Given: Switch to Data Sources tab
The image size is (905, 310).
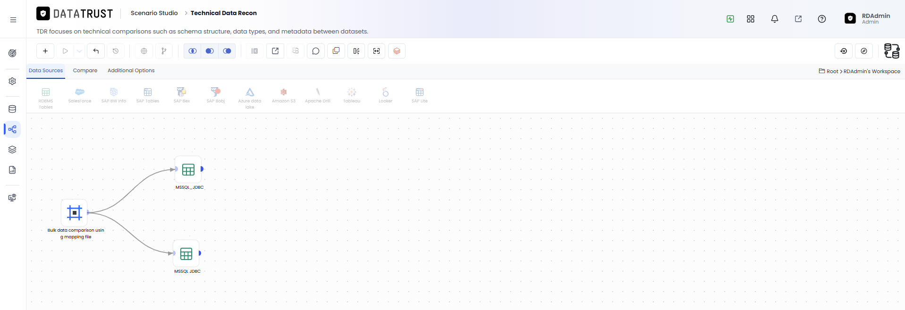Looking at the screenshot, I should tap(46, 70).
